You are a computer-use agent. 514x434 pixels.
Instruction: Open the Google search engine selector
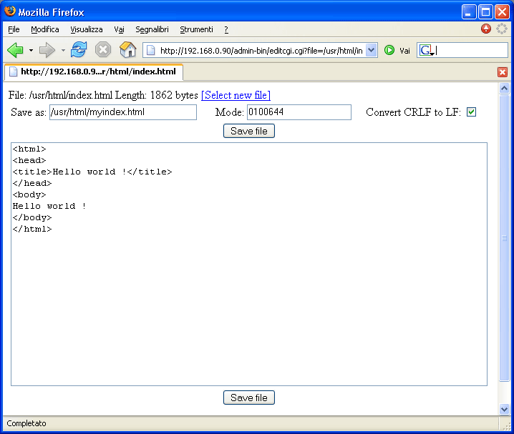[x=427, y=50]
